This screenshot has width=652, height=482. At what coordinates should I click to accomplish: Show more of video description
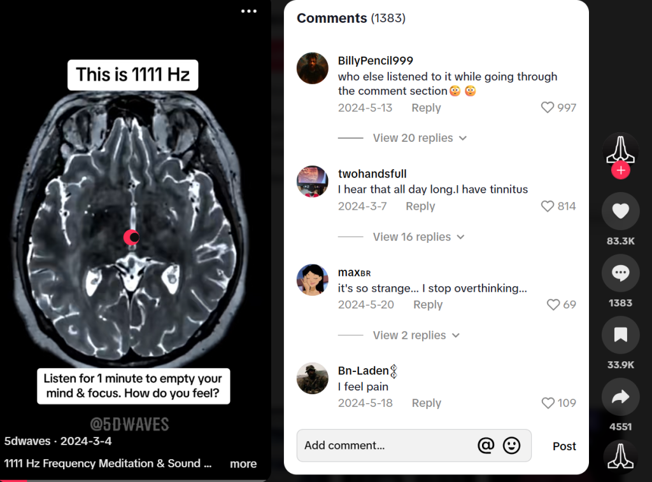[243, 464]
